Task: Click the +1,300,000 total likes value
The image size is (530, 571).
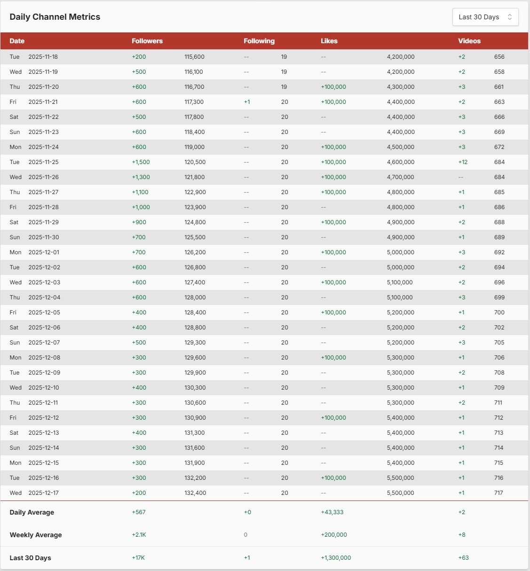Action: tap(336, 558)
